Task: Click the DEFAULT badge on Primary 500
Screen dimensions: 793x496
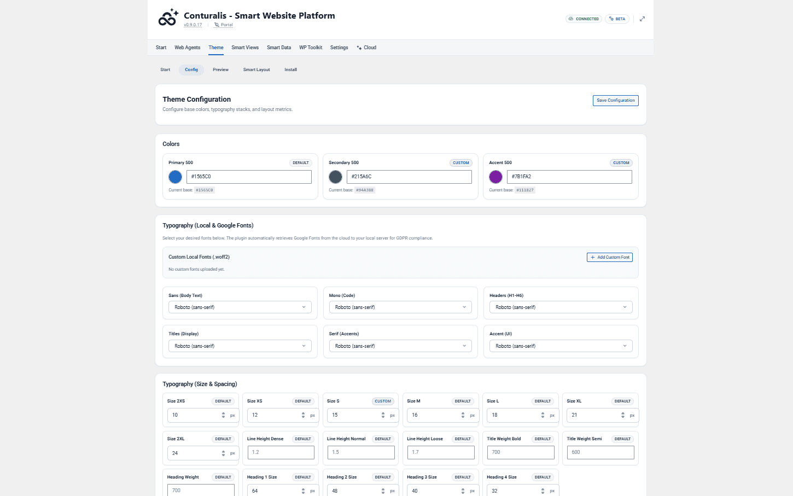Action: tap(301, 163)
